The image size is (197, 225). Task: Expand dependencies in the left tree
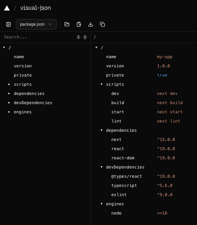click(9, 93)
